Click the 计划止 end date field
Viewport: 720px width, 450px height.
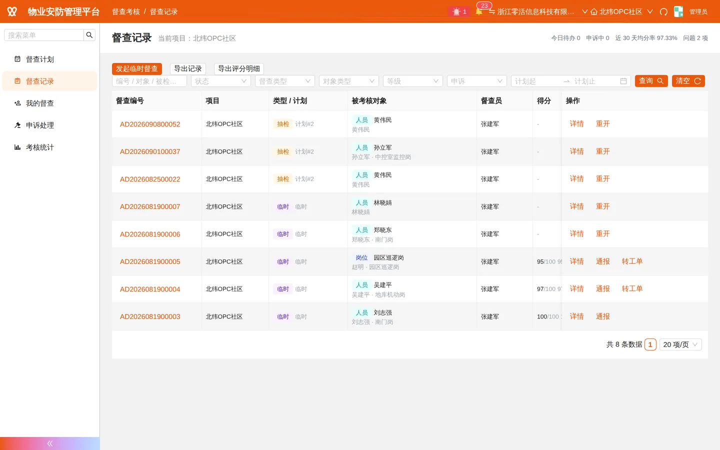595,81
